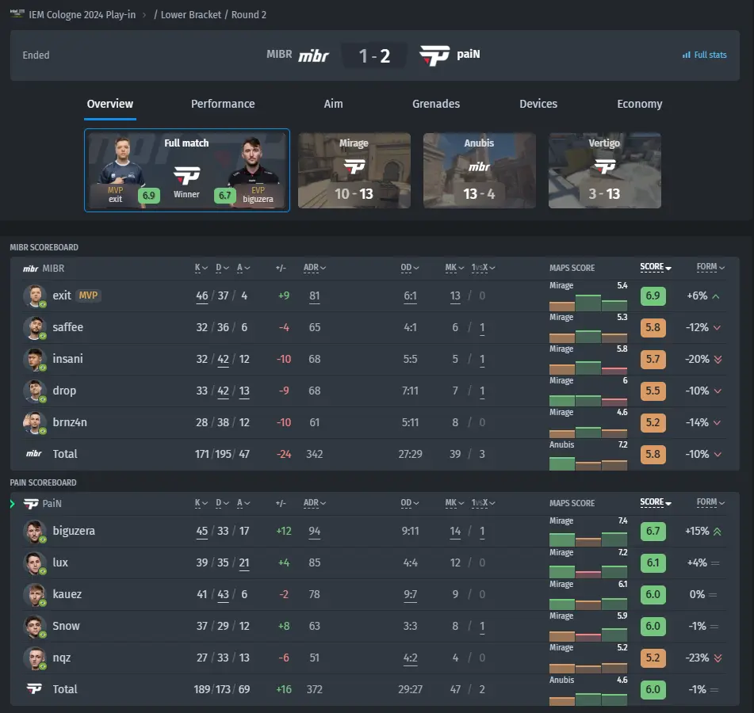Screen dimensions: 754x713
Task: Click Snow's +8 plus/minus value
Action: coord(284,626)
